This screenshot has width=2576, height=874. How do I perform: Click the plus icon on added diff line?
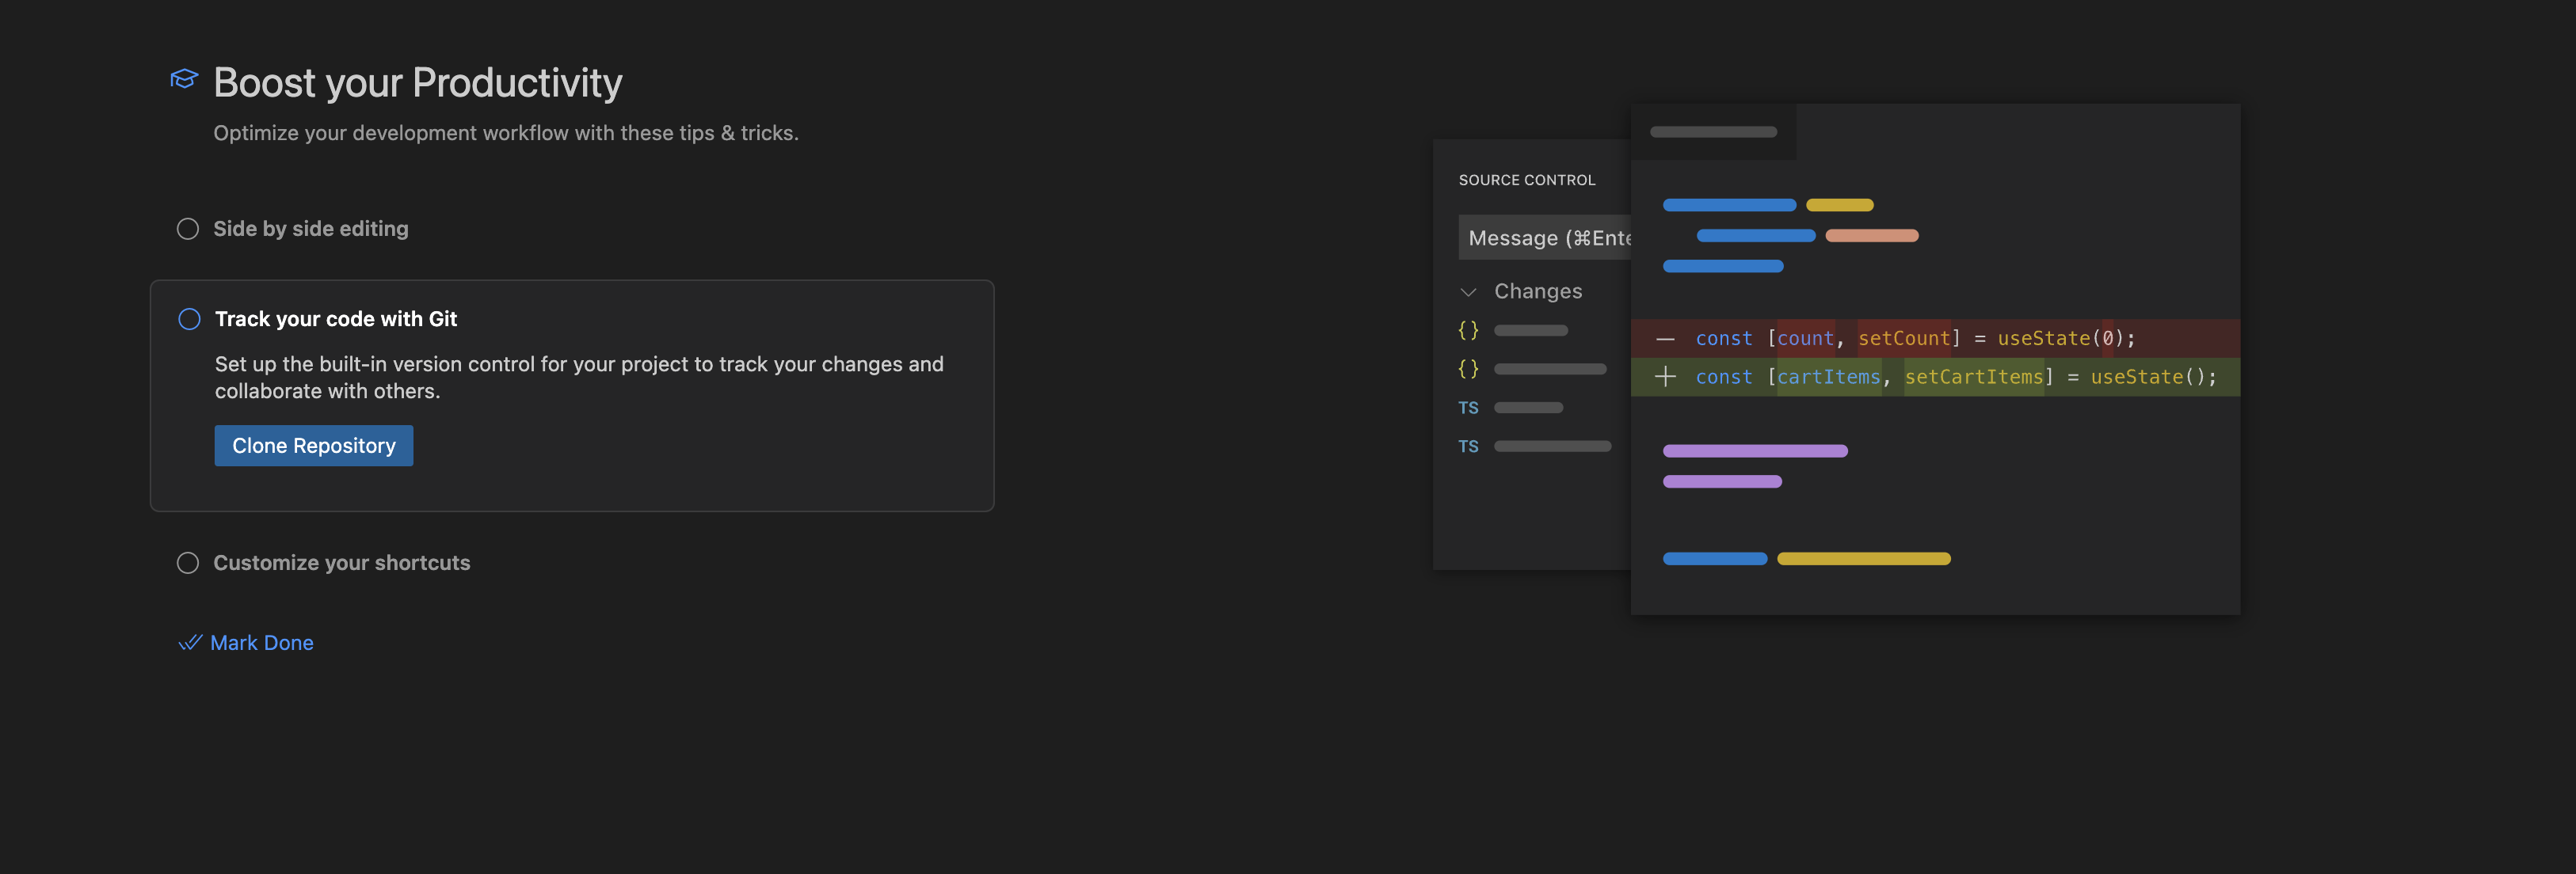pyautogui.click(x=1665, y=377)
